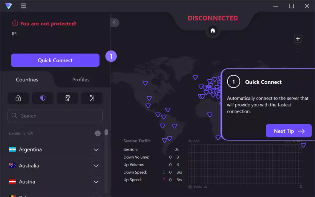Collapse the sidebar with the left chevron
315x197 pixels.
[x=115, y=23]
